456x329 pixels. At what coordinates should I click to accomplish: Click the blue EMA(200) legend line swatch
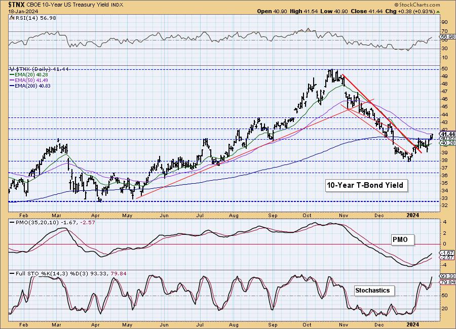(x=12, y=86)
